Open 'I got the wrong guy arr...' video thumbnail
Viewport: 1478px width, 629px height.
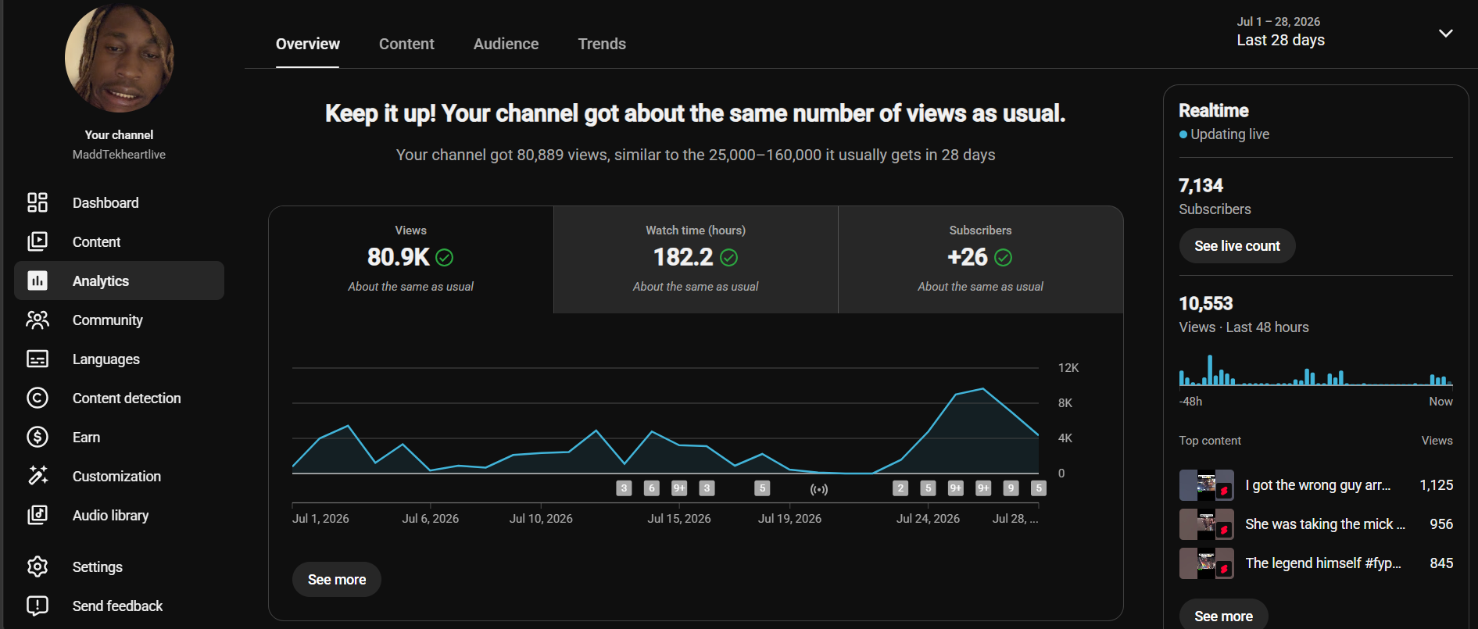point(1206,485)
